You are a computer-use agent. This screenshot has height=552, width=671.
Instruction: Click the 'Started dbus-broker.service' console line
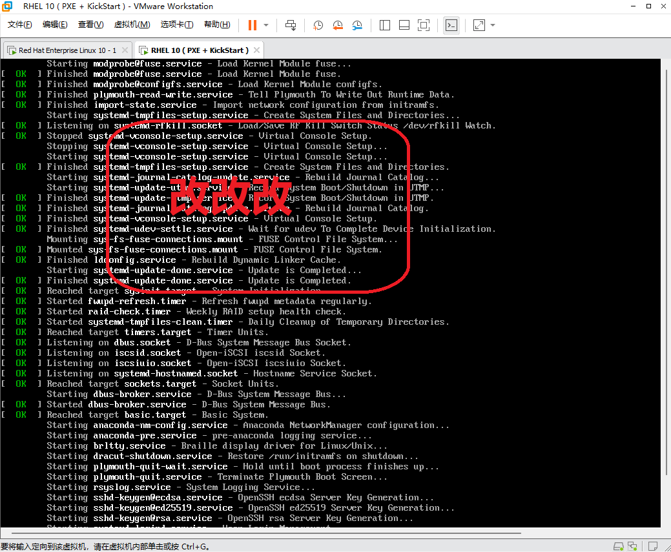[x=165, y=404]
